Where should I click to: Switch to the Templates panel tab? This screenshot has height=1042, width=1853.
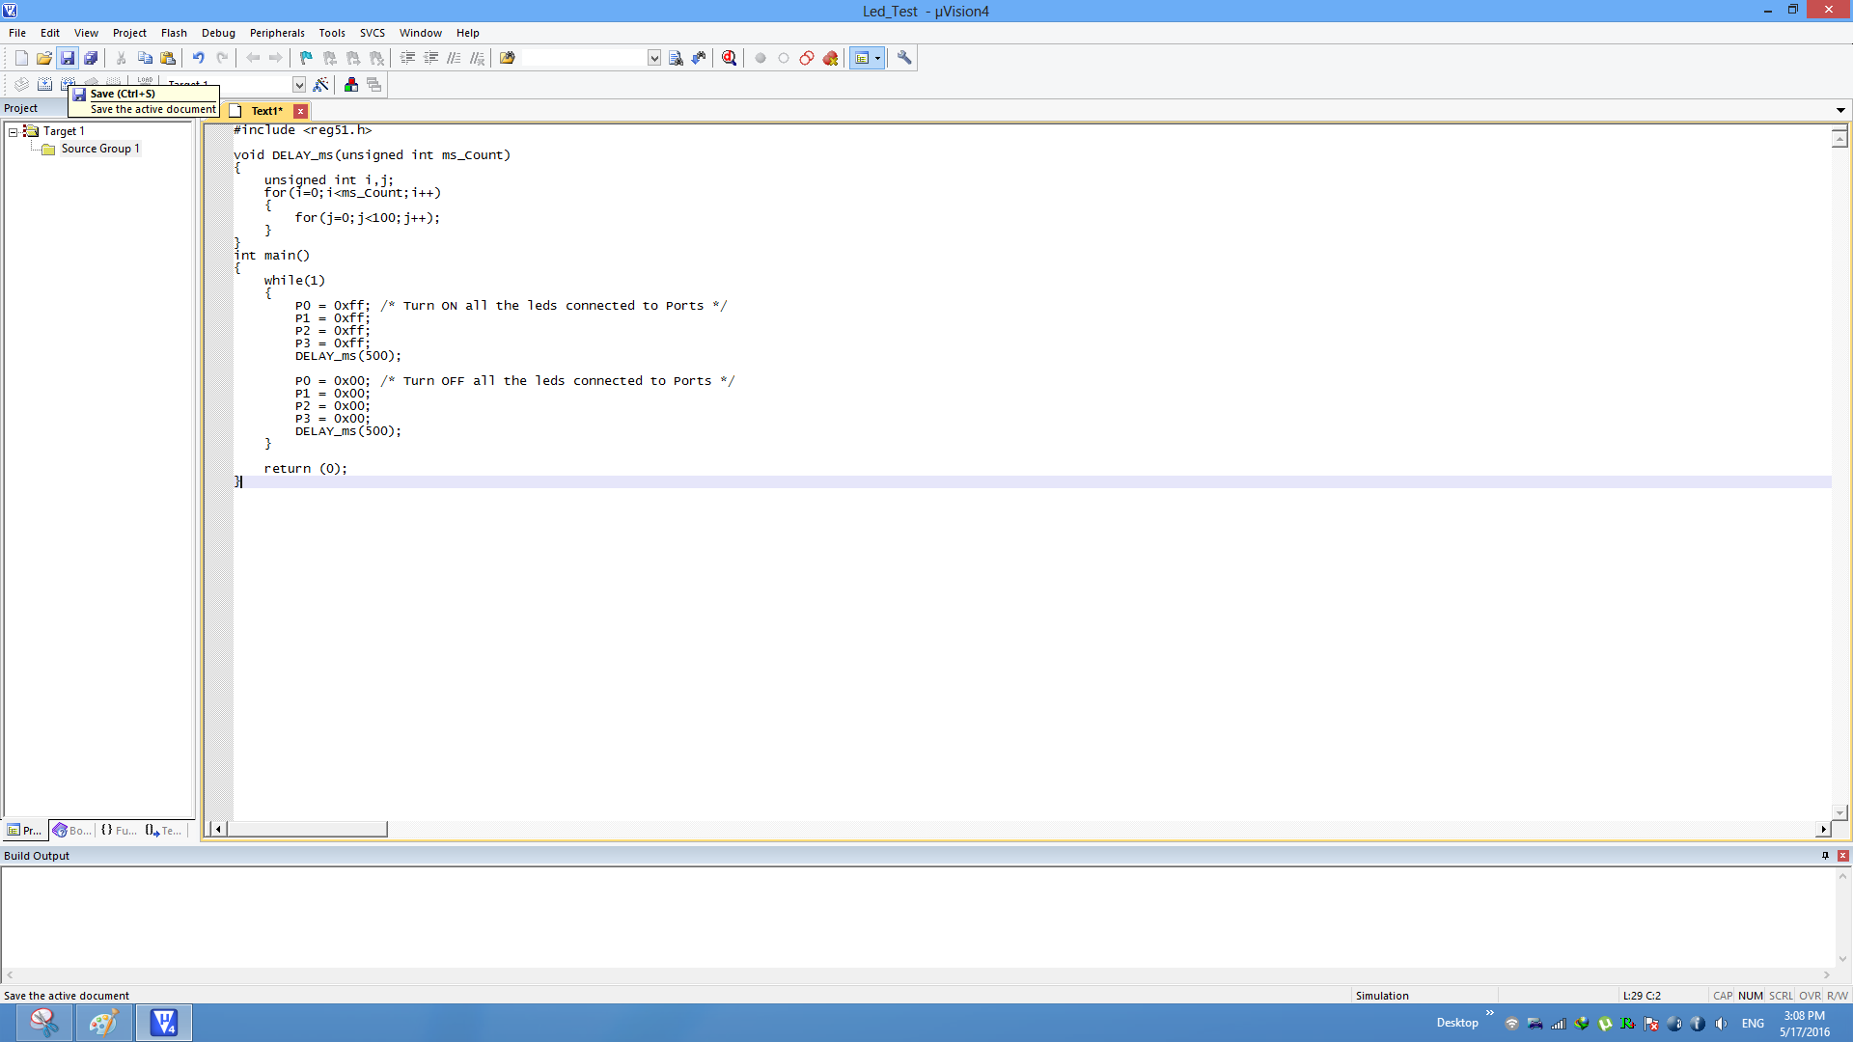click(164, 830)
